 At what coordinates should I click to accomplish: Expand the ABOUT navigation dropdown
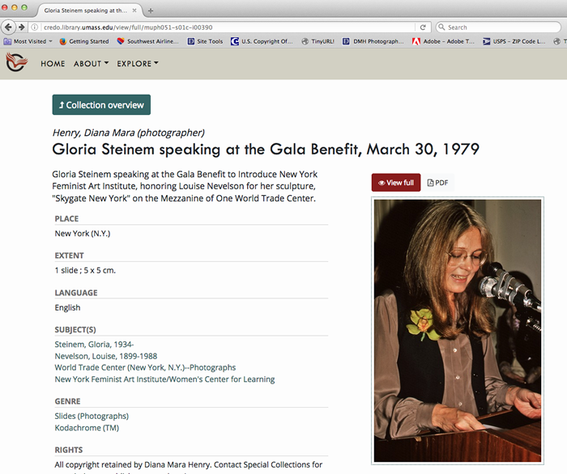click(91, 64)
